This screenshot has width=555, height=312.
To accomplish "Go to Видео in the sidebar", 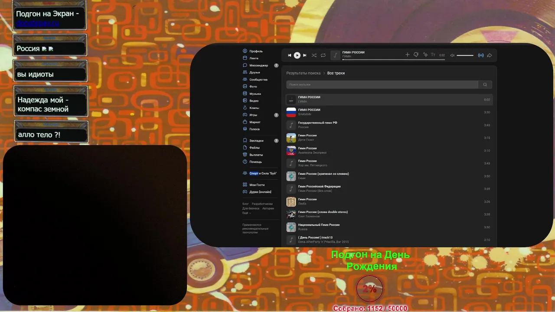I will [x=254, y=101].
